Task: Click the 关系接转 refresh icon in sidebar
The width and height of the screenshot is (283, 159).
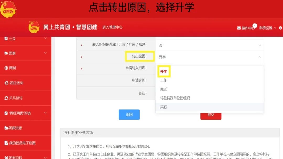Action: coord(6,98)
